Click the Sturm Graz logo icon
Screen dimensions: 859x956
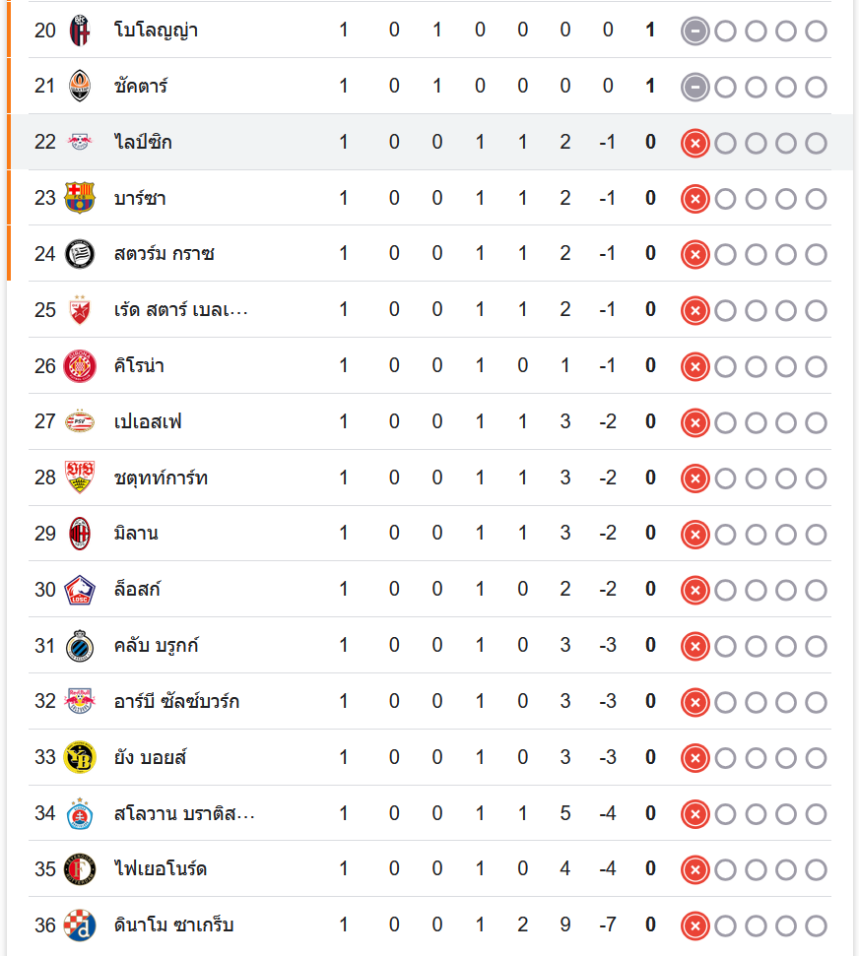tap(80, 254)
